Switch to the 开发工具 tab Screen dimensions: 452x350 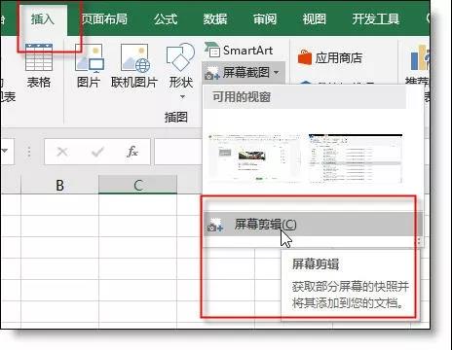pos(376,19)
